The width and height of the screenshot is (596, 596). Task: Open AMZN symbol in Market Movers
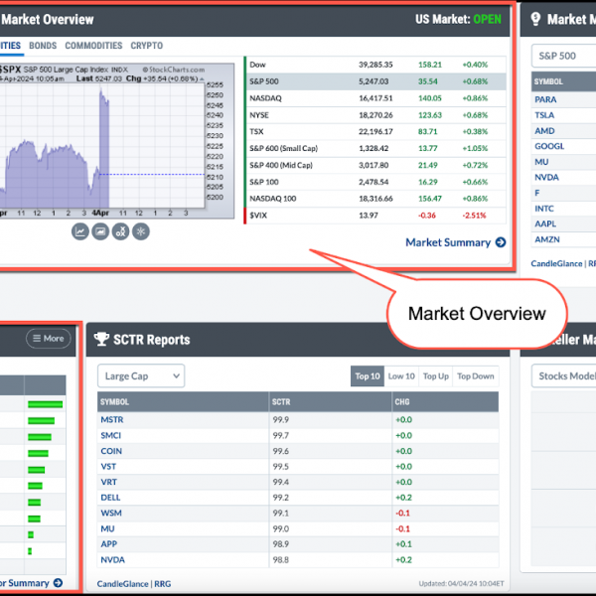[x=547, y=239]
